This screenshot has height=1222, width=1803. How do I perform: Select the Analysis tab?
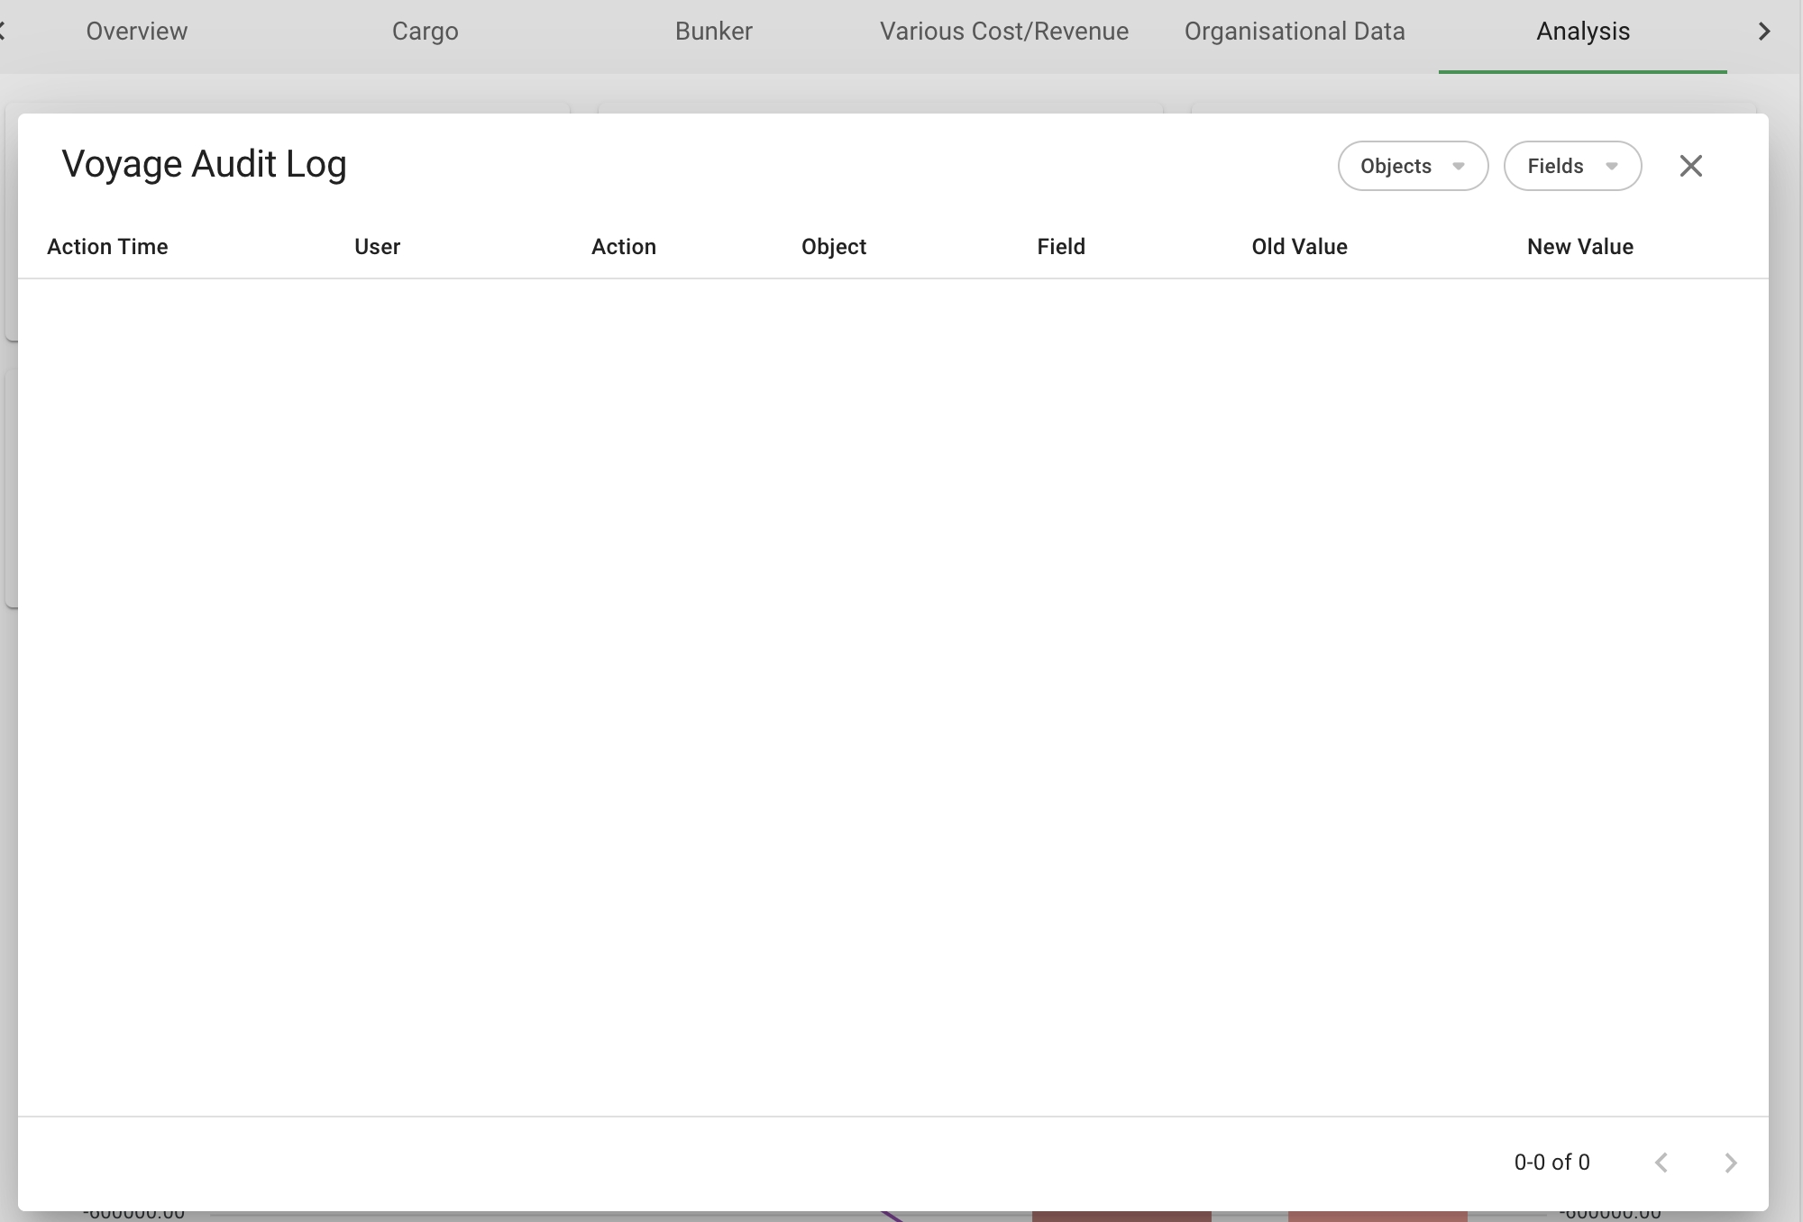(x=1582, y=32)
